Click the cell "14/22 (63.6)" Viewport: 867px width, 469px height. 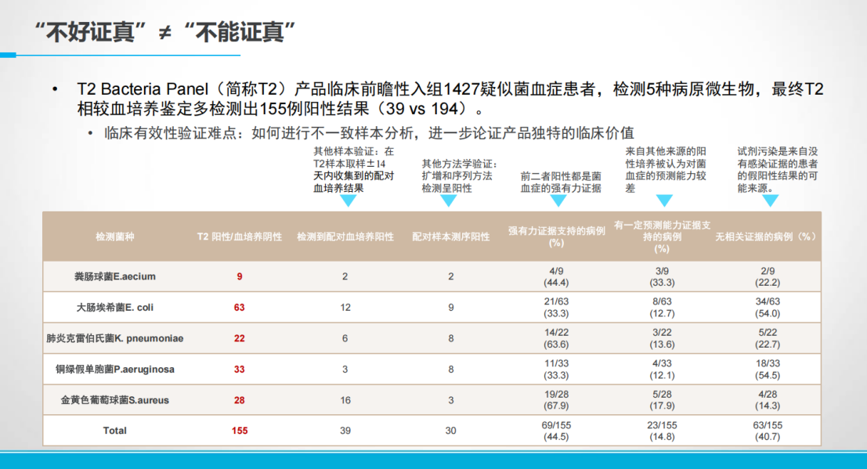[x=557, y=338]
